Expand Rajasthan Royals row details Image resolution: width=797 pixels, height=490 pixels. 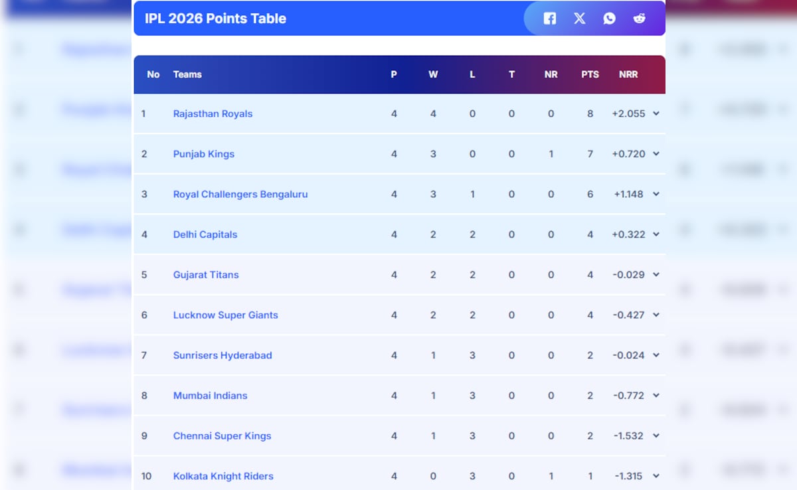pyautogui.click(x=656, y=114)
